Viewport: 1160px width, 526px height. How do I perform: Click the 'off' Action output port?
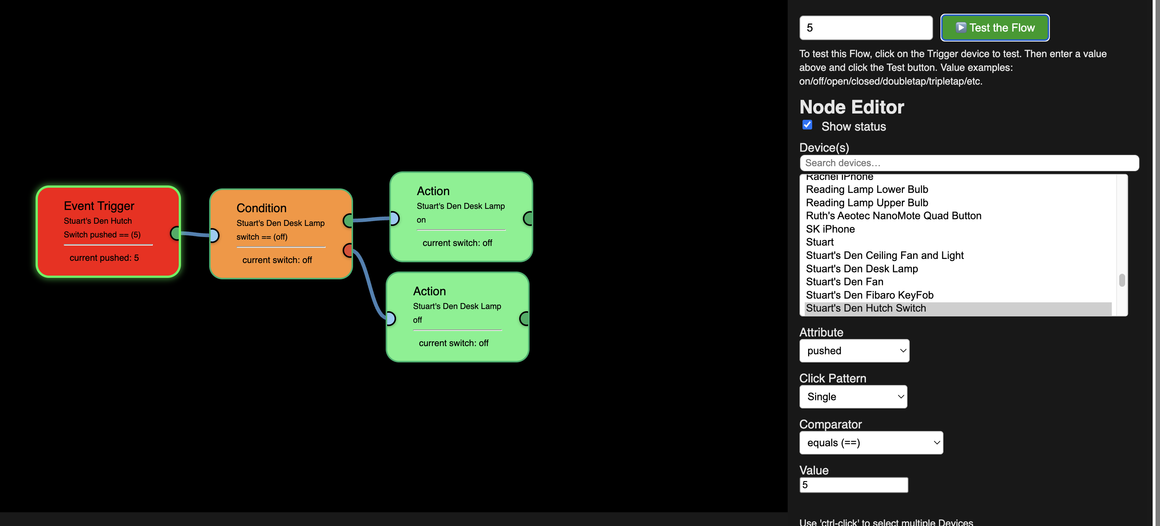pos(524,318)
